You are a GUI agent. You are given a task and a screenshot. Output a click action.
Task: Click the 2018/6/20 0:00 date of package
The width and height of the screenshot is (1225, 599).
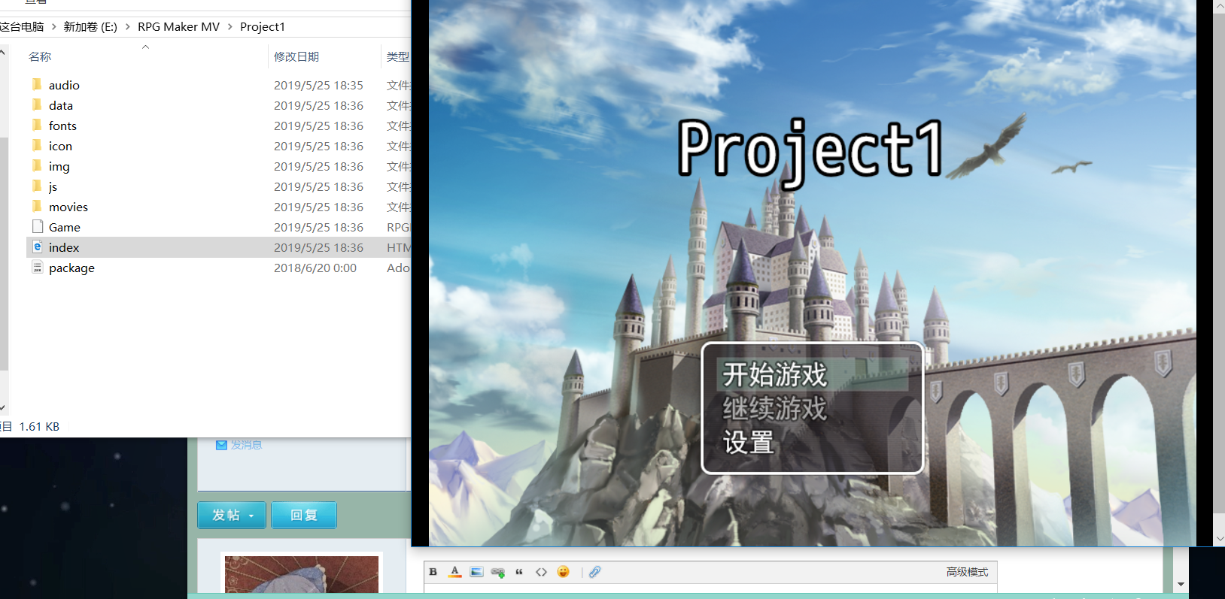click(315, 268)
